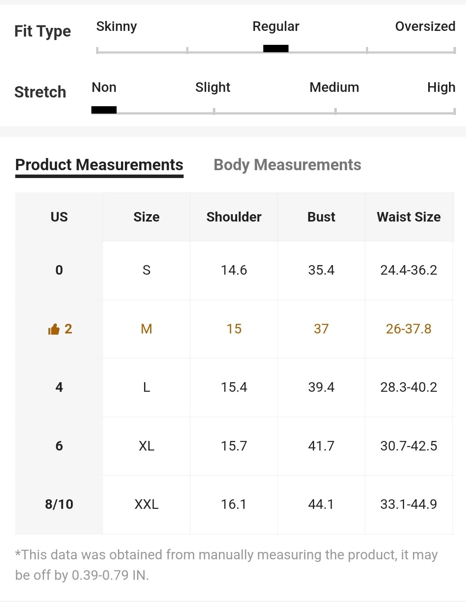Select the recommended size M cell
466x602 pixels.
[x=147, y=329]
